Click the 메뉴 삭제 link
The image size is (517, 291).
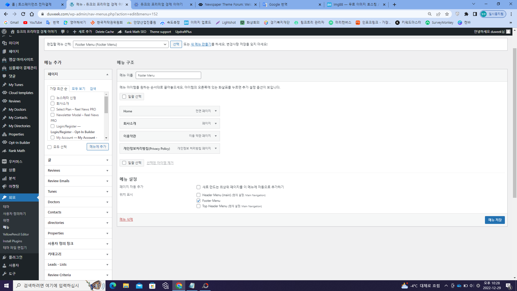click(126, 219)
